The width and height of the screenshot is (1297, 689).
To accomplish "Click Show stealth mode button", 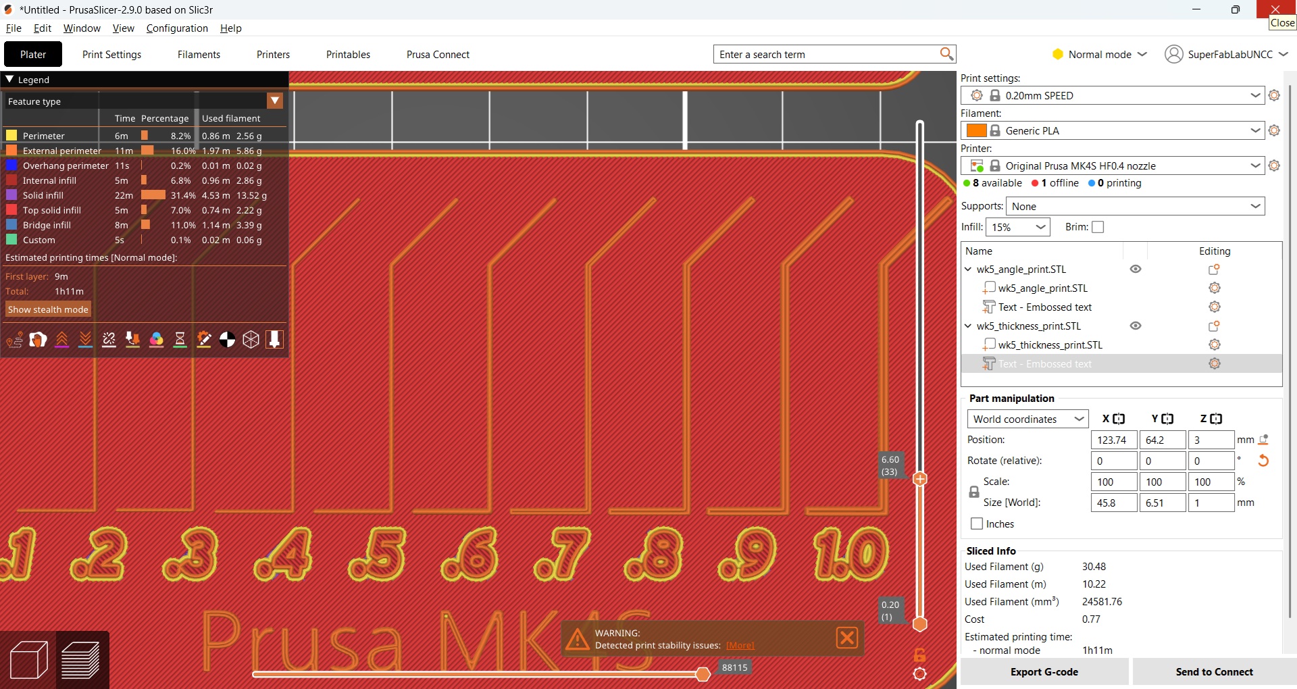I will [48, 309].
